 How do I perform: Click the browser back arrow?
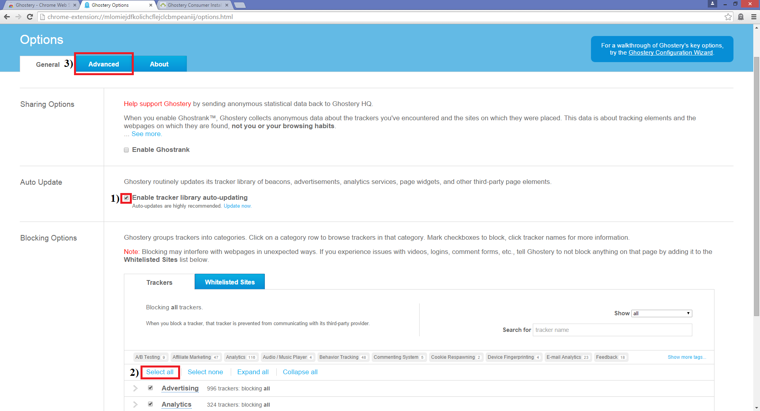coord(7,17)
